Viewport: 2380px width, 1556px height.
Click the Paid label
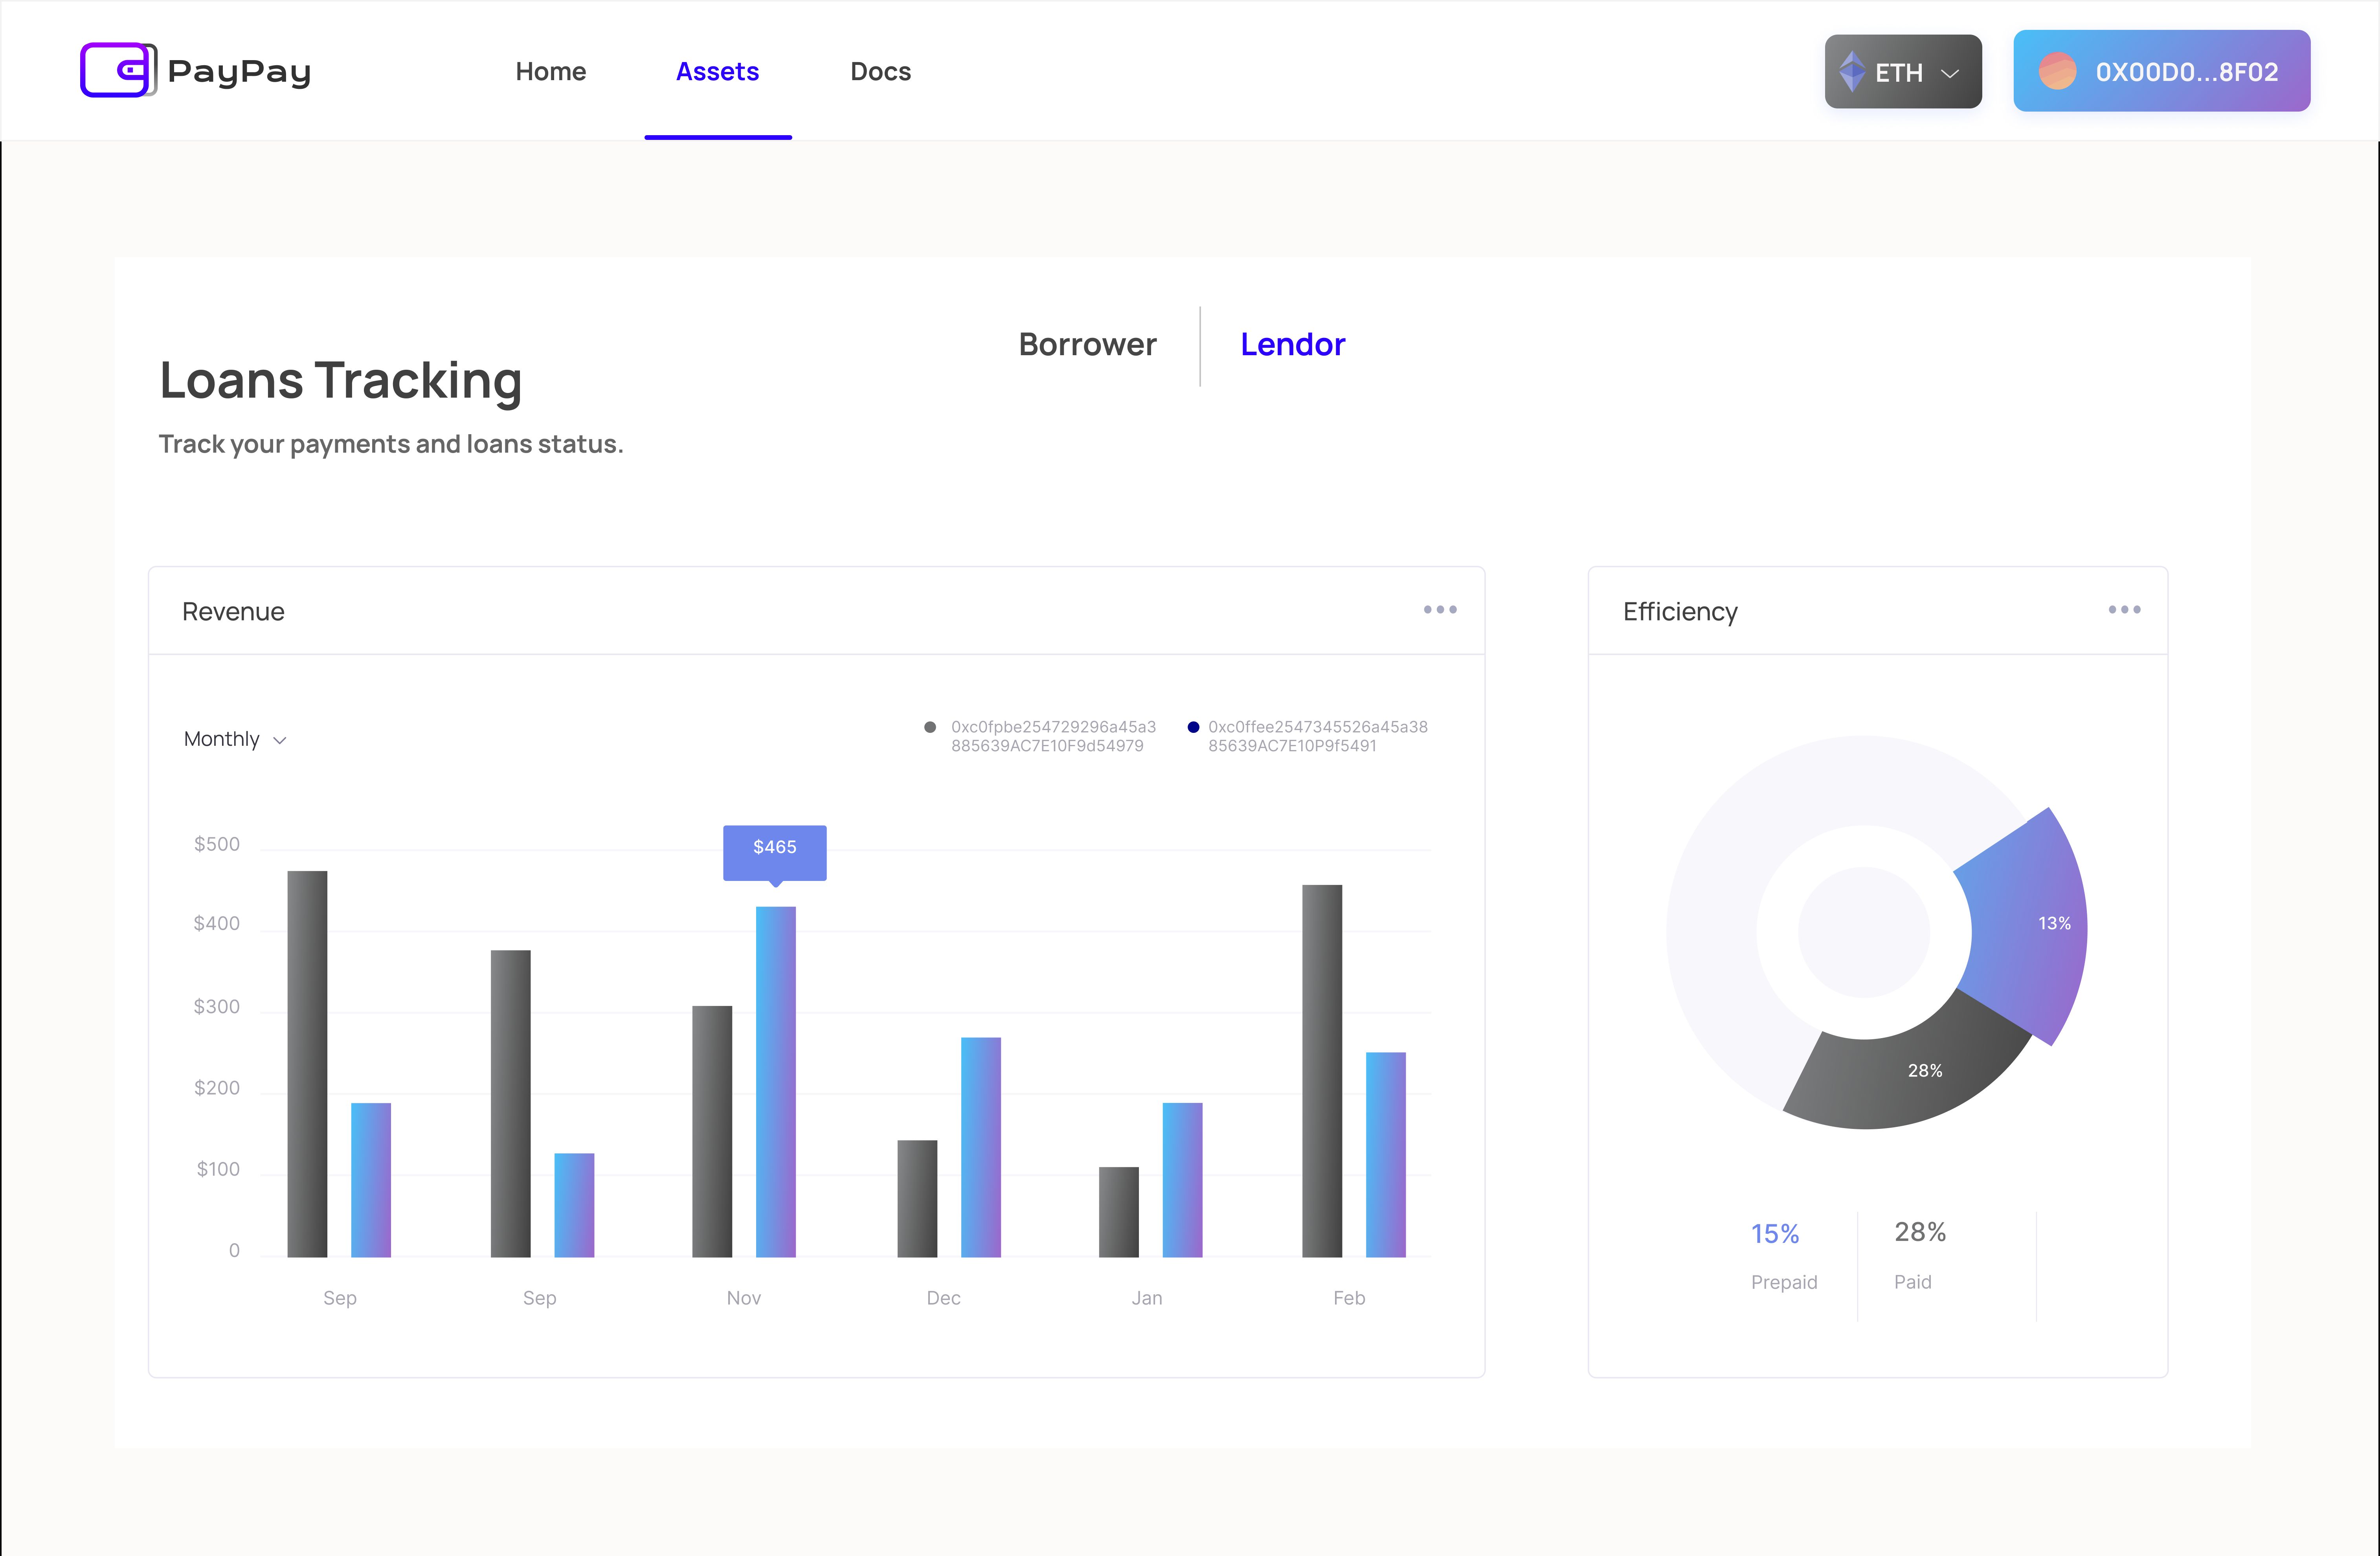(x=1913, y=1282)
